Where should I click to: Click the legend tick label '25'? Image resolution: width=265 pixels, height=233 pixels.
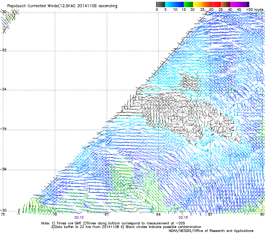[x=202, y=10]
